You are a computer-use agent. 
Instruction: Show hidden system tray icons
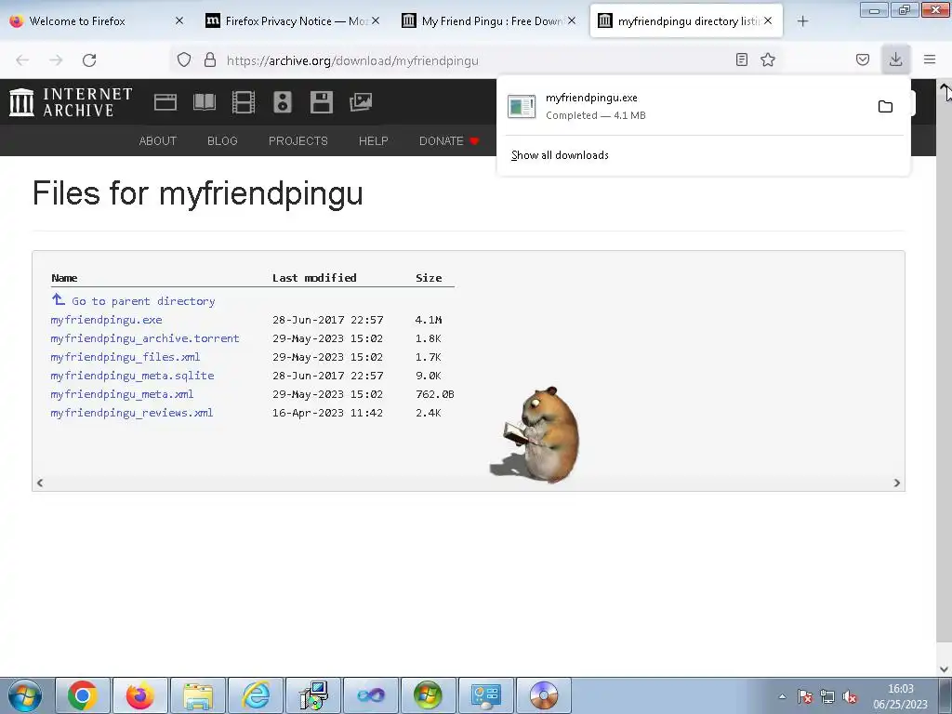[783, 696]
